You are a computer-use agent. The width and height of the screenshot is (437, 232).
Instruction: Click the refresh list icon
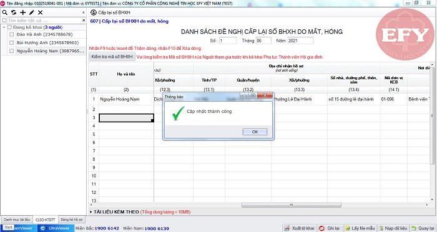(14, 12)
